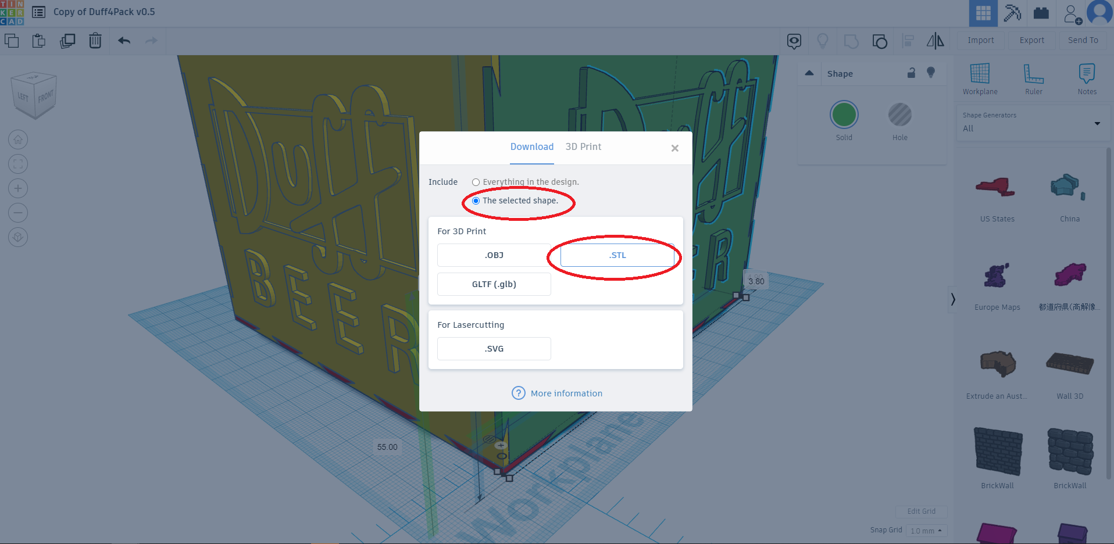Viewport: 1114px width, 544px height.
Task: Click the Group shapes icon
Action: point(851,41)
